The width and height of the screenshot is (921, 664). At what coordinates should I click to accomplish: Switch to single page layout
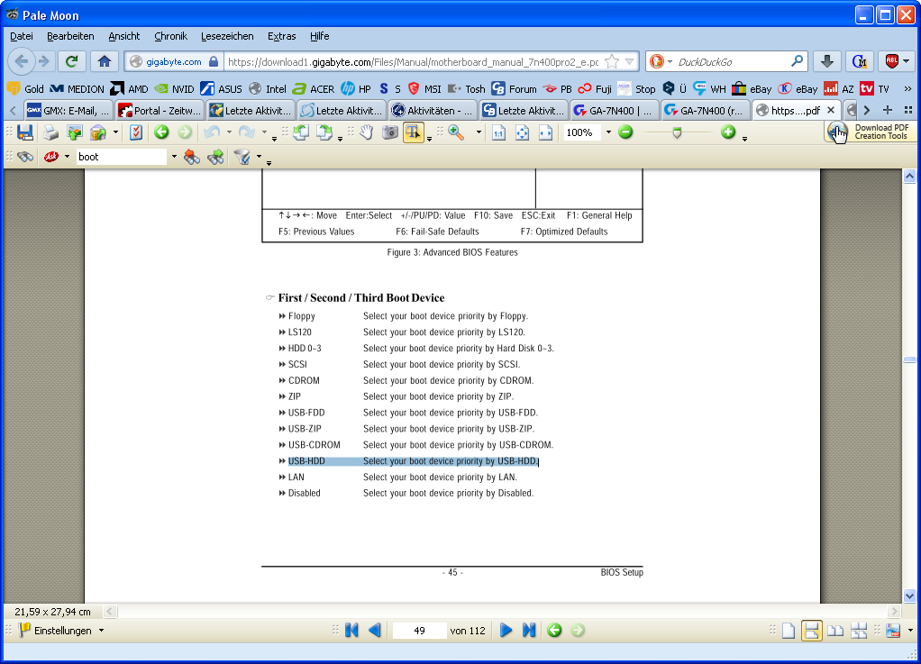[x=789, y=632]
